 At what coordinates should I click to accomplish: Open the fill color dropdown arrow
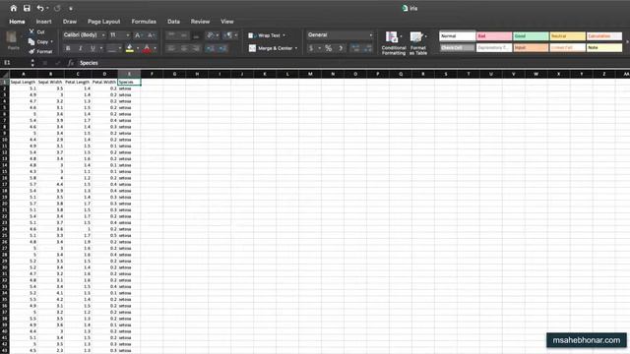pyautogui.click(x=138, y=48)
